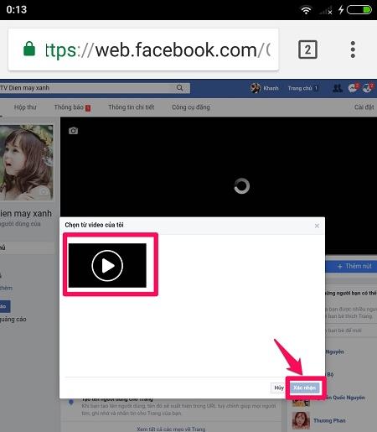377x432 pixels.
Task: Open Khanh profile avatar in top bar
Action: 255,88
